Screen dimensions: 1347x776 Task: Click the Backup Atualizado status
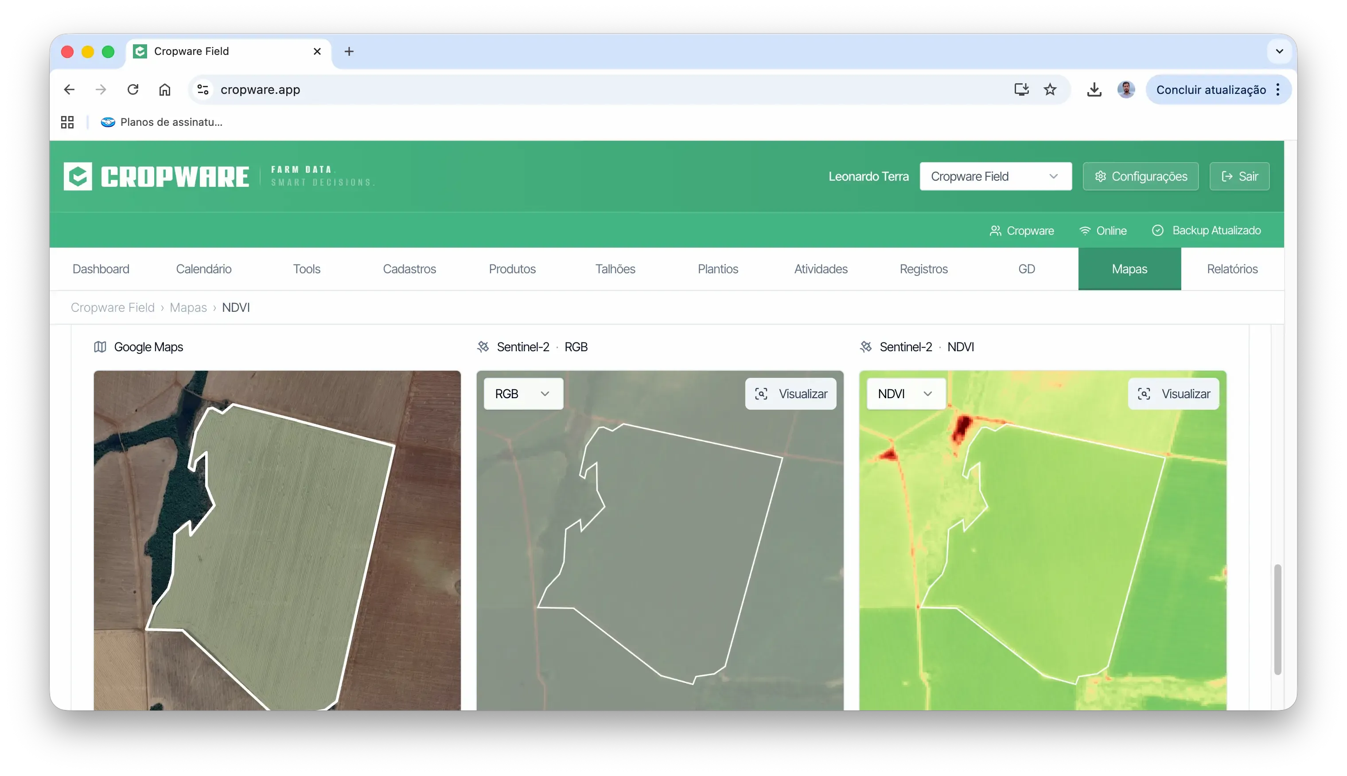point(1206,231)
